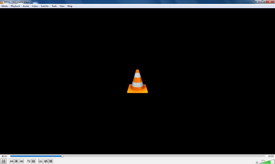
Task: Open the Media menu
Action: coord(4,6)
